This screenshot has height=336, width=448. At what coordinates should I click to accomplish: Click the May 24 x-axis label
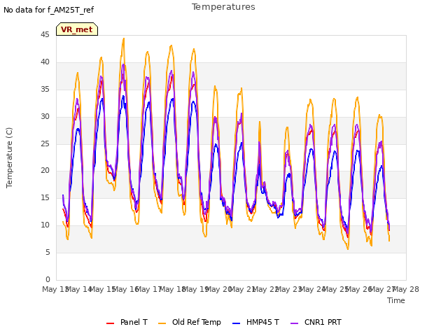313,289
